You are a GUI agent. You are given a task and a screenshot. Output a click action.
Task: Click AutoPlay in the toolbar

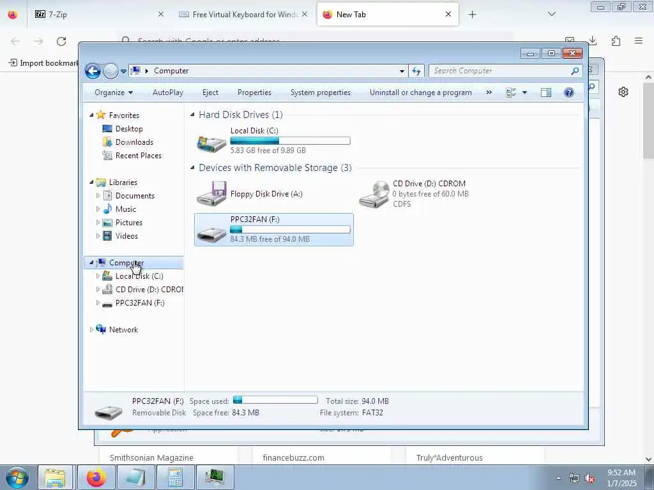click(x=168, y=93)
